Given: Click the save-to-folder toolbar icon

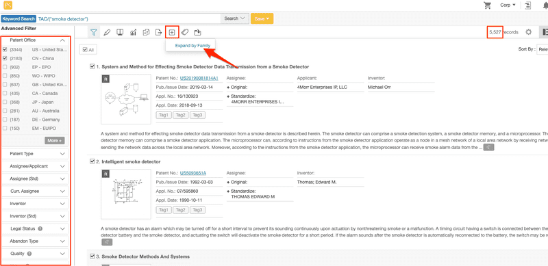Looking at the screenshot, I should click(x=198, y=32).
